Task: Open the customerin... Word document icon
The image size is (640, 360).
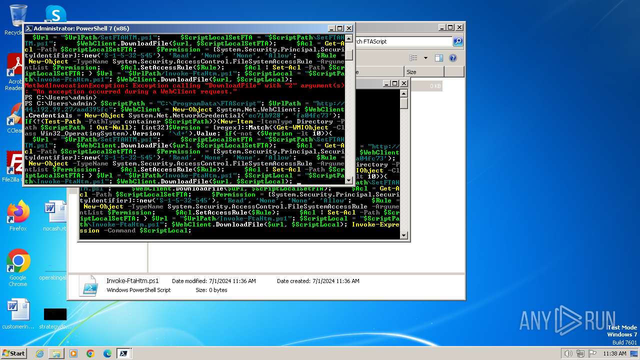Action: (x=18, y=314)
